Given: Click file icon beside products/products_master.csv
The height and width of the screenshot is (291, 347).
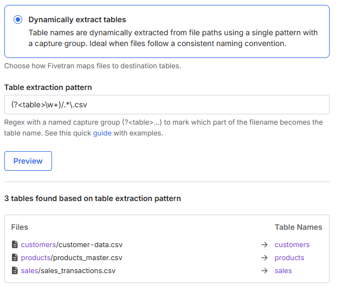Looking at the screenshot, I should coord(15,258).
